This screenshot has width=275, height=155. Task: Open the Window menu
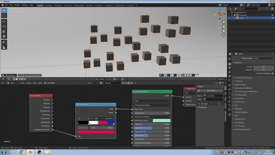(x=24, y=5)
